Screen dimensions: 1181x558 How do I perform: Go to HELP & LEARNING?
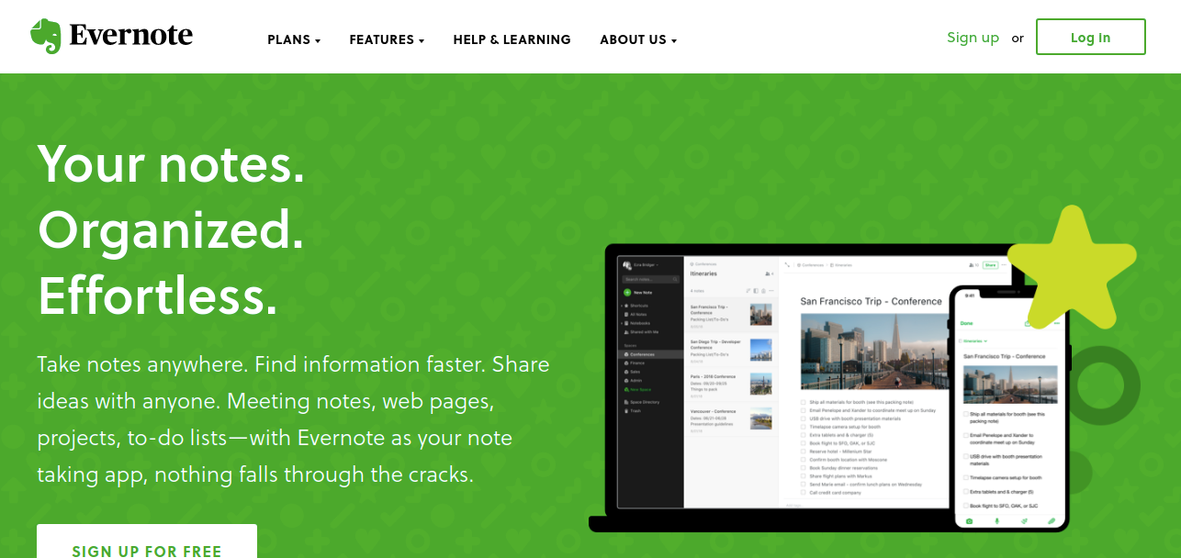512,39
